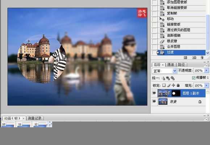Switch to the 路径 paths tab
This screenshot has height=145, width=210.
181,65
